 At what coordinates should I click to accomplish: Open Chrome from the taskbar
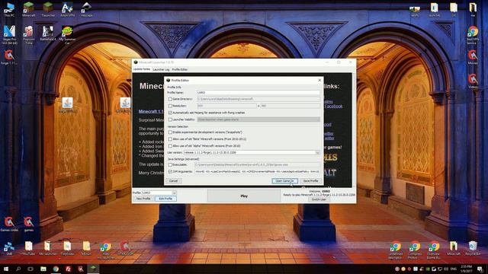[56, 269]
